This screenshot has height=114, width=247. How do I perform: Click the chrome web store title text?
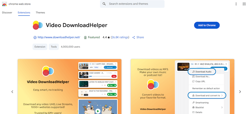tap(20, 4)
